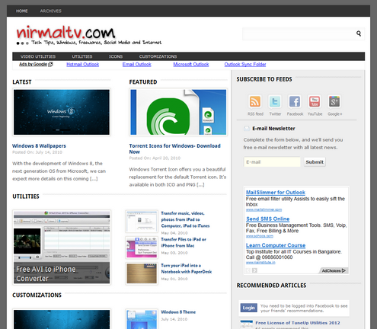The image size is (377, 329).
Task: Click the 'May 03, 2010' date
Action: click(174, 253)
